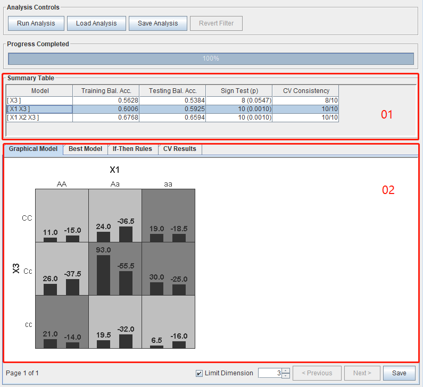Click the cell showing 19.0 and -18.5
Screen dimensions: 423x387
[x=168, y=216]
